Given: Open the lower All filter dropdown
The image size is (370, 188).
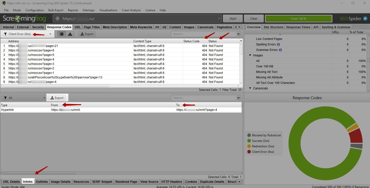Looking at the screenshot, I should pyautogui.click(x=24, y=98).
